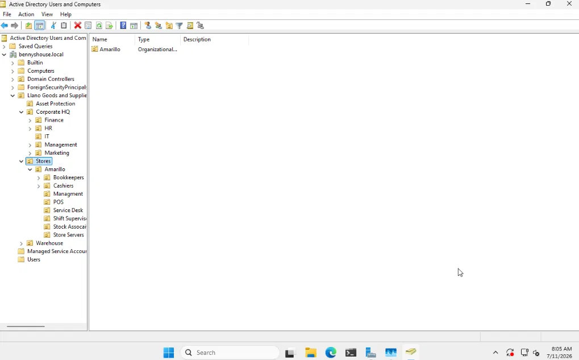Click the Forward arrow toolbar icon
579x360 pixels.
click(x=14, y=26)
